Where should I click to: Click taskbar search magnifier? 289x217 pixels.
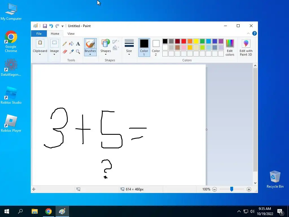coord(20,211)
